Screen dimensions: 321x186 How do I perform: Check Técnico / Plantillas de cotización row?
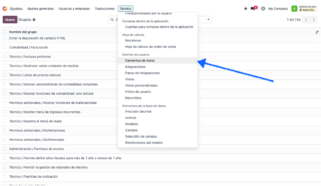pos(4,176)
